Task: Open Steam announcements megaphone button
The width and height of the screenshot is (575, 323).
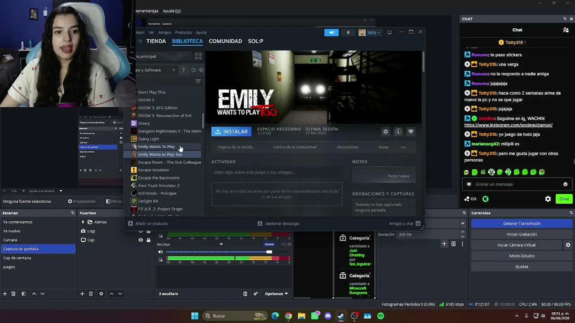Action: pyautogui.click(x=332, y=32)
